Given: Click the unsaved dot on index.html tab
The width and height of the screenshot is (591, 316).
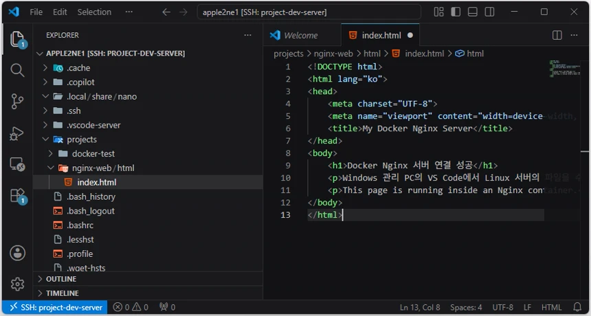Looking at the screenshot, I should pos(410,36).
